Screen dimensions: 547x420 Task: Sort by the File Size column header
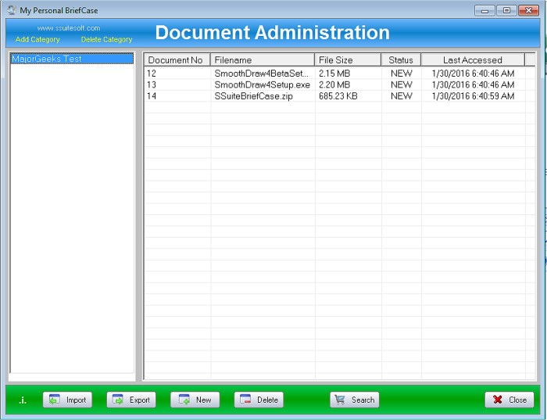point(348,59)
